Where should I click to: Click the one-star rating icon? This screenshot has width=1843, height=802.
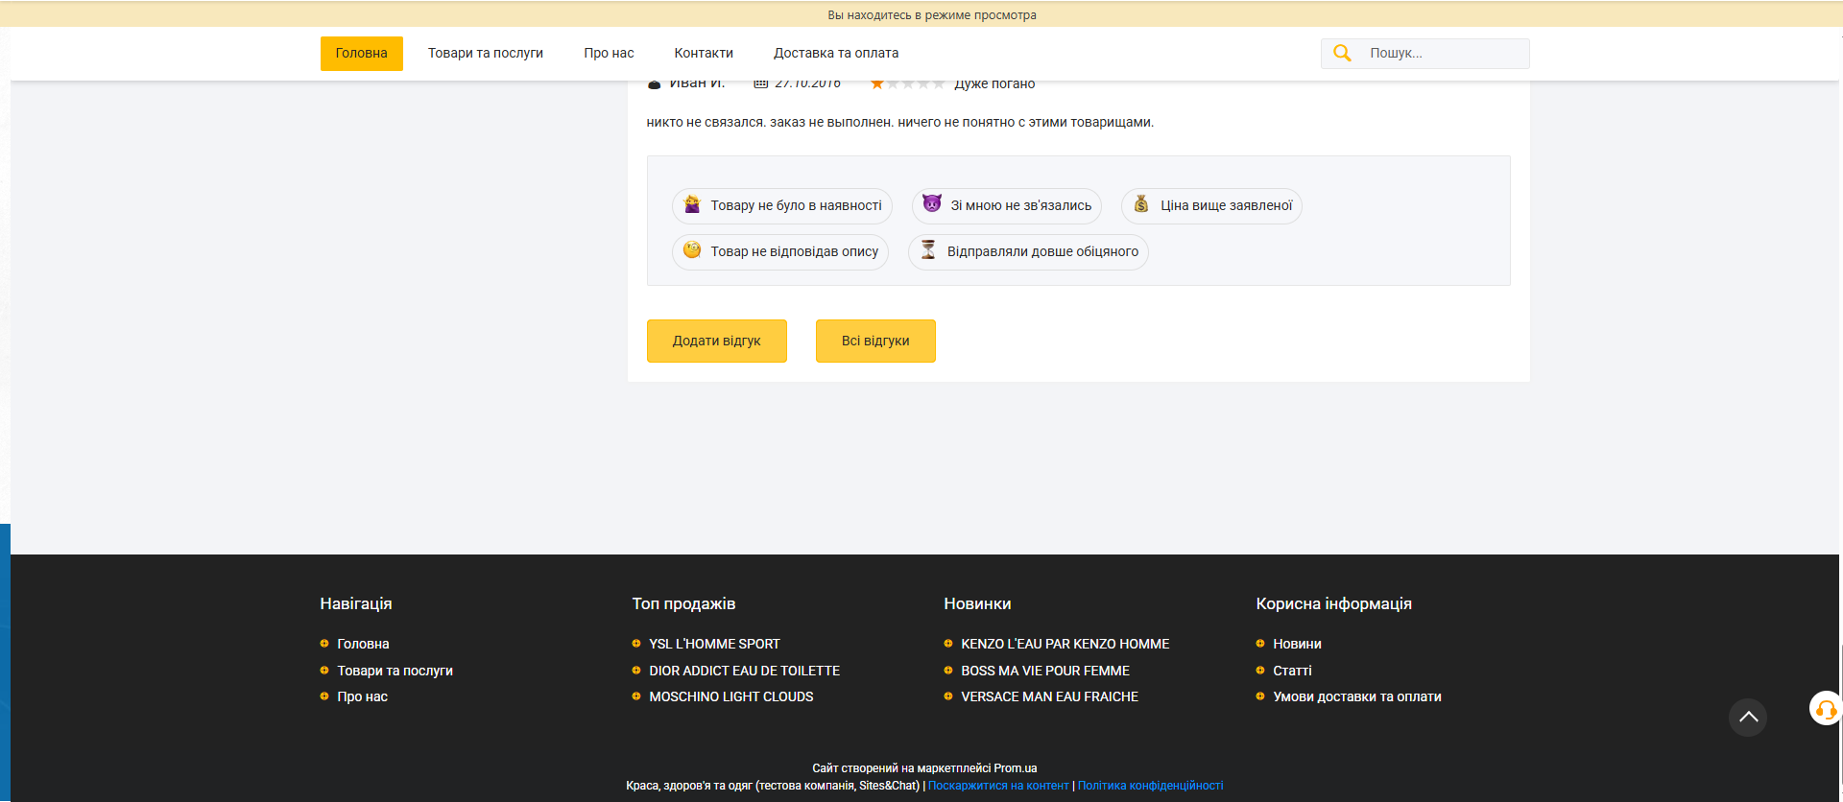point(876,84)
